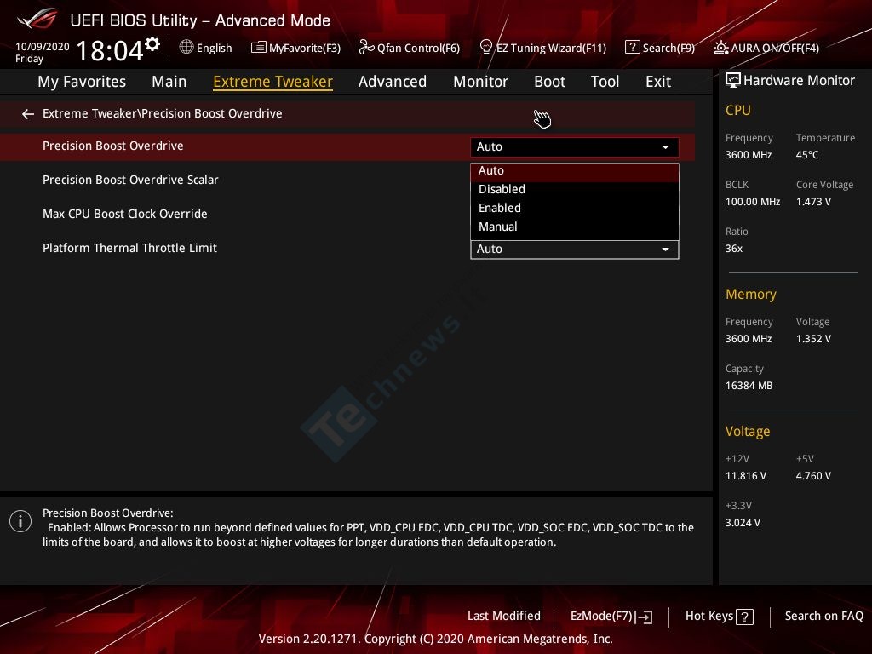This screenshot has height=654, width=872.
Task: Click the Hot Keys question mark icon
Action: 744,617
